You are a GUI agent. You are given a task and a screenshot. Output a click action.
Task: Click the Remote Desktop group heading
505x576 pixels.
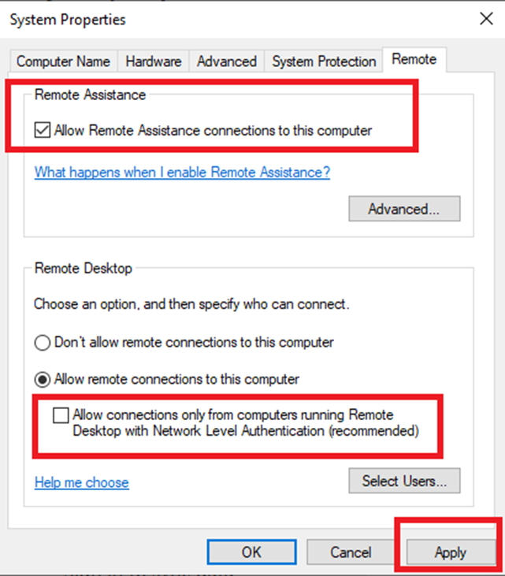click(x=84, y=269)
